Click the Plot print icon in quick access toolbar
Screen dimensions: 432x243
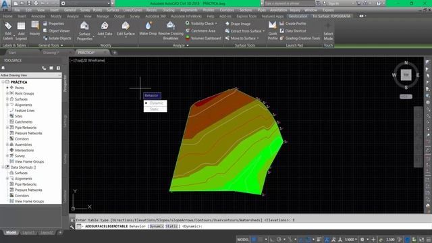36,3
